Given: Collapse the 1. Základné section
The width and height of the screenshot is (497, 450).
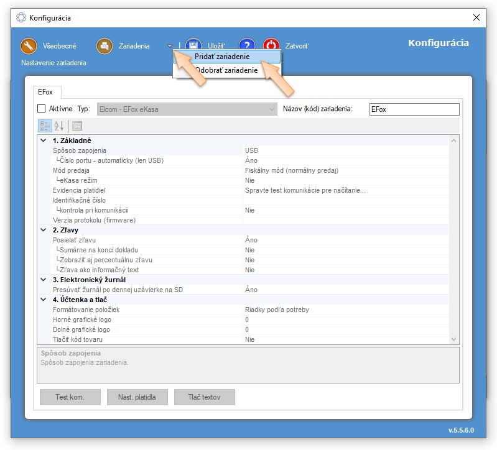Looking at the screenshot, I should (43, 140).
